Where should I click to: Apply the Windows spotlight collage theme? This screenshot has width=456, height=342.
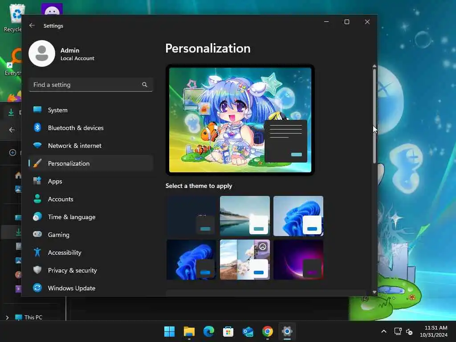[245, 260]
